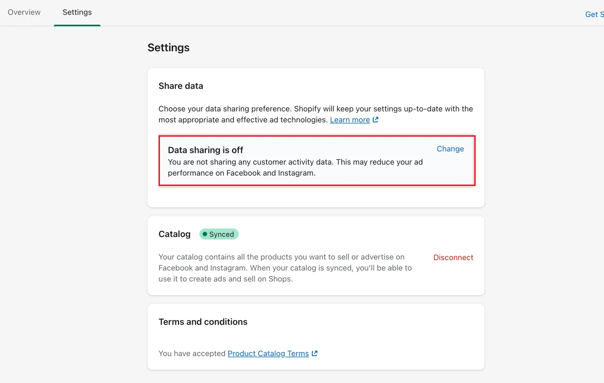Click the Settings page heading
This screenshot has width=604, height=383.
(169, 47)
